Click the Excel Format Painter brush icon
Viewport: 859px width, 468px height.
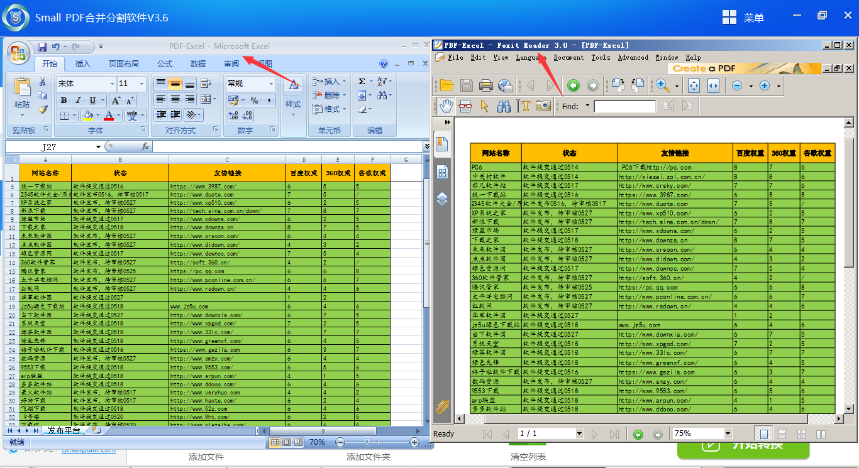pos(43,109)
